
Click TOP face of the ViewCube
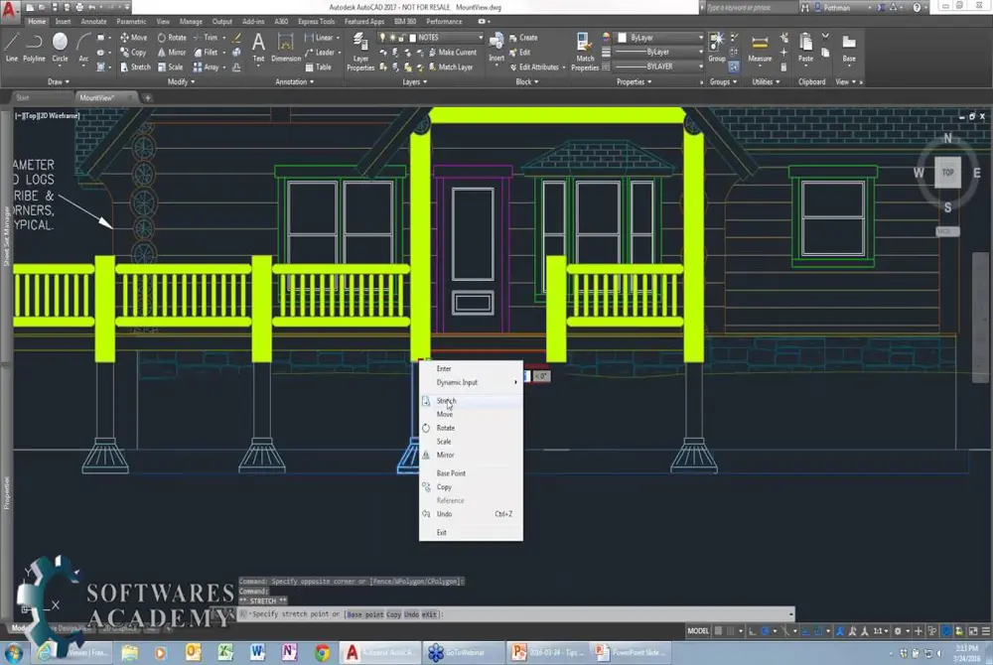pos(947,172)
